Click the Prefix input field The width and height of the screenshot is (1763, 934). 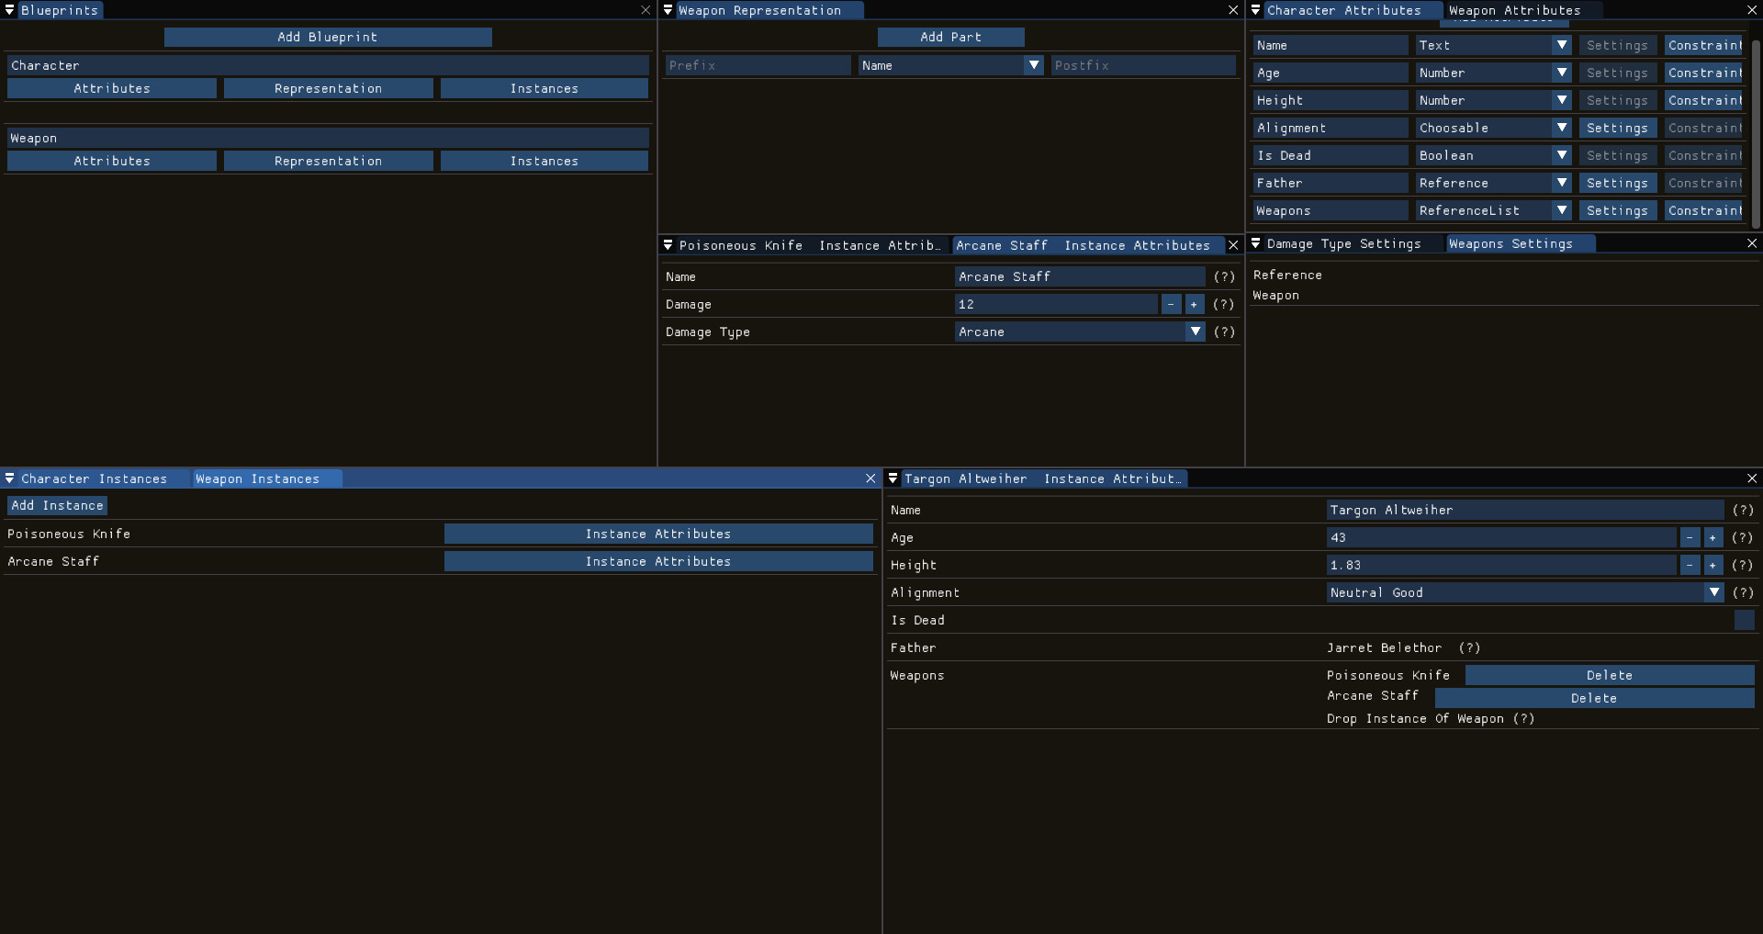(758, 65)
